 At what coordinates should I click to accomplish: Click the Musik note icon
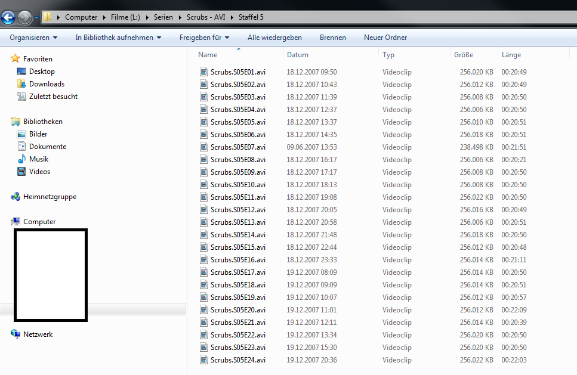tap(21, 159)
